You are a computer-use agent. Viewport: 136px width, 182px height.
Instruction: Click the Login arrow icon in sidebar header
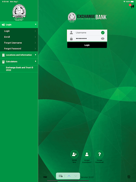[x=3, y=25]
